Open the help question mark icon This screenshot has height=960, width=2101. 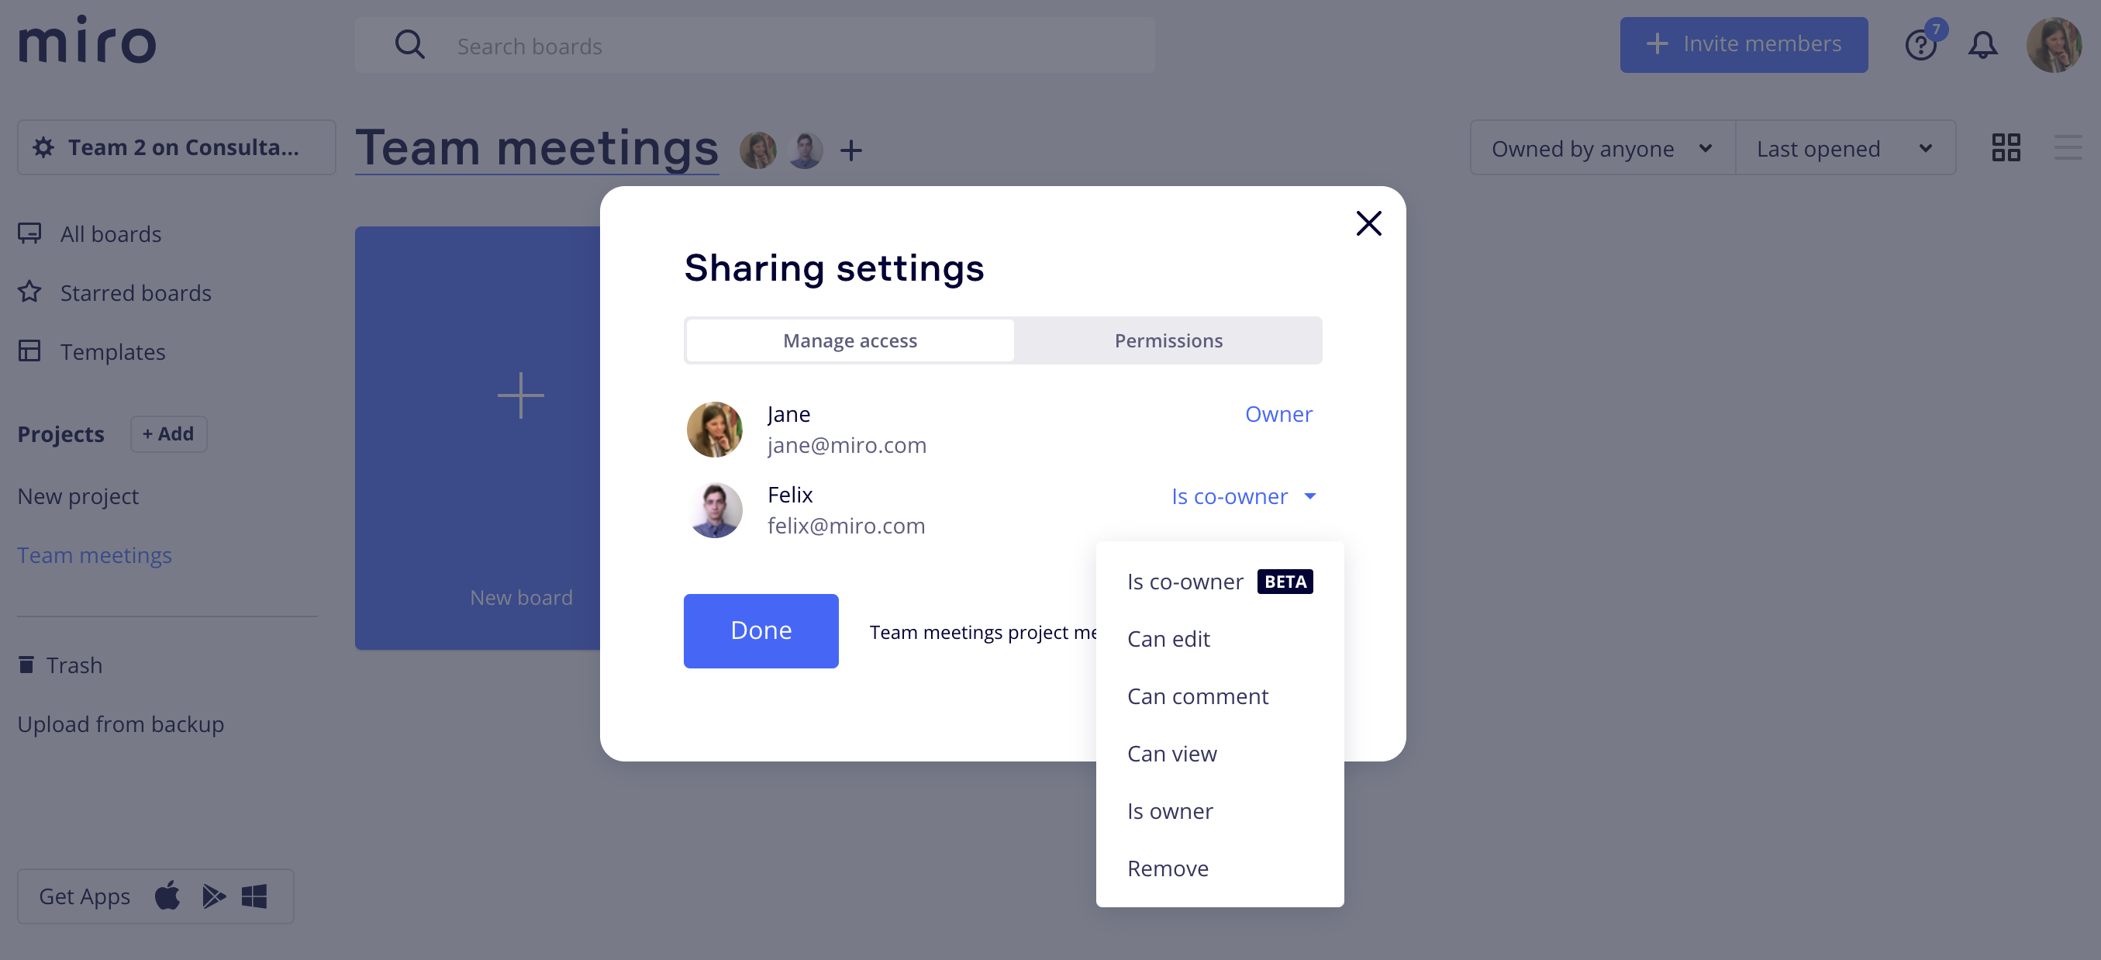[1920, 46]
